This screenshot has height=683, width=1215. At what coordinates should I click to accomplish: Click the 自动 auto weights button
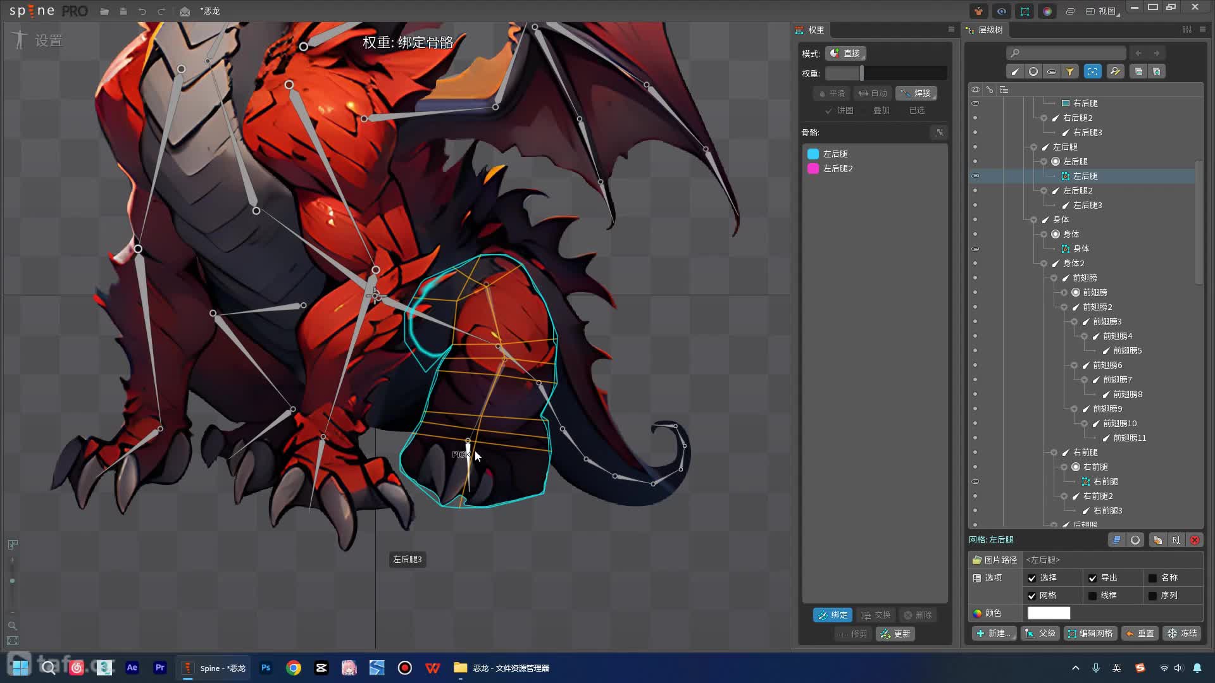coord(873,93)
